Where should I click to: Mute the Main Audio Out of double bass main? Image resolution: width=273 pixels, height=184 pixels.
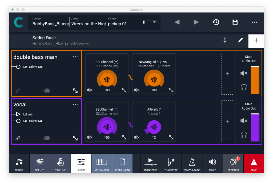[244, 73]
